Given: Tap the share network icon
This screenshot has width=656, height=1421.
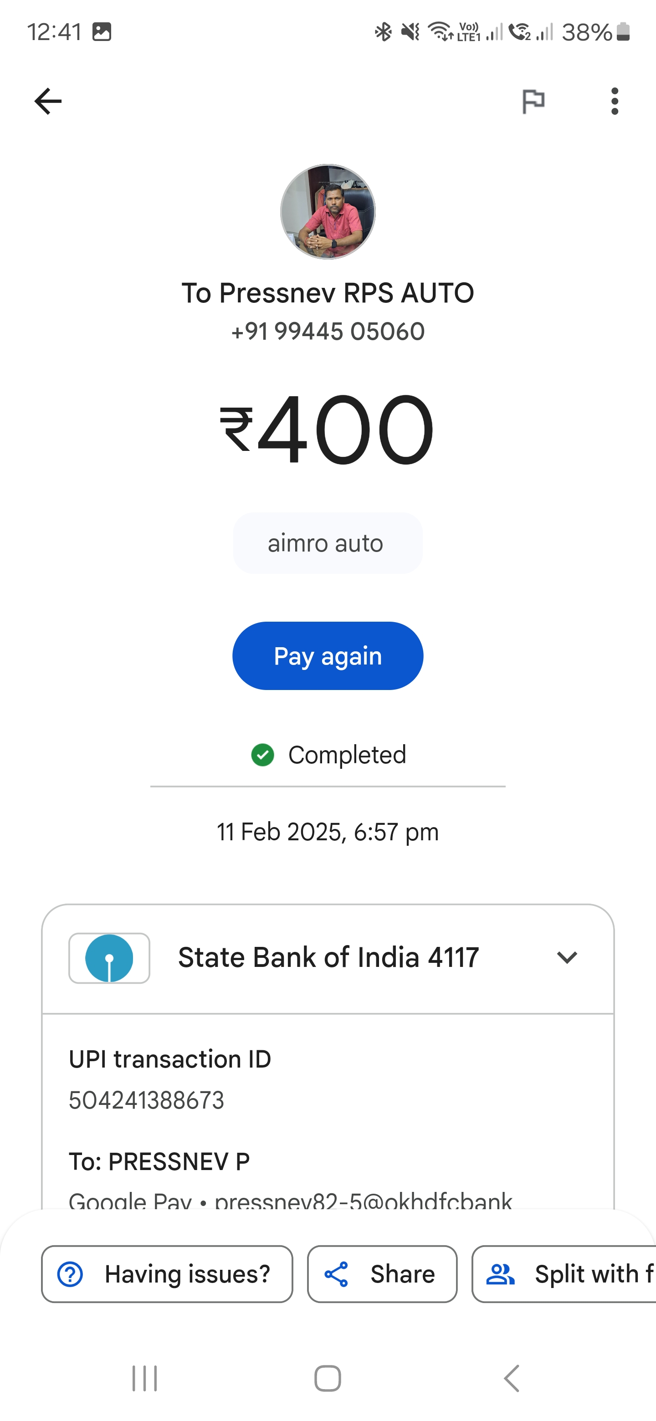Looking at the screenshot, I should tap(336, 1274).
